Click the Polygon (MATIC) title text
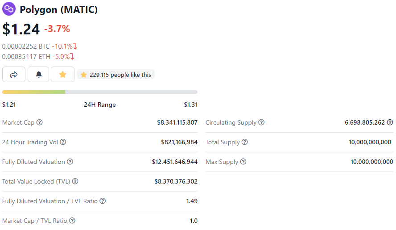Viewport: 396px width, 230px height. coord(58,9)
